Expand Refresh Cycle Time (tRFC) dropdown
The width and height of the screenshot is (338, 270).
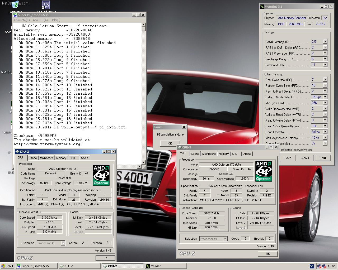click(x=325, y=85)
